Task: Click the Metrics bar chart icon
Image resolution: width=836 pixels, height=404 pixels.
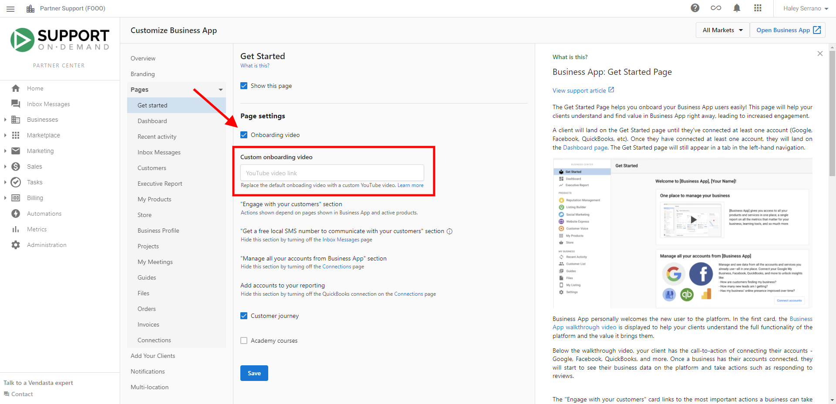Action: (x=16, y=229)
